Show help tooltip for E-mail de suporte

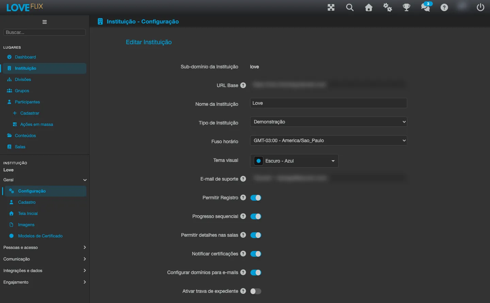(243, 179)
